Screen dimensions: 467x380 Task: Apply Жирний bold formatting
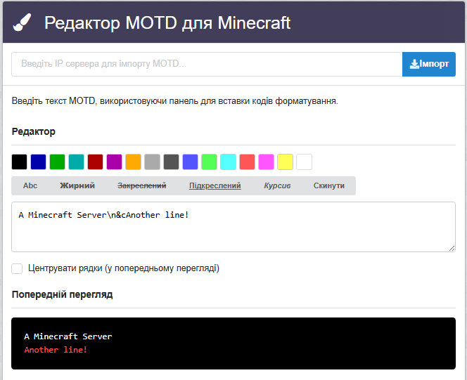coord(77,186)
